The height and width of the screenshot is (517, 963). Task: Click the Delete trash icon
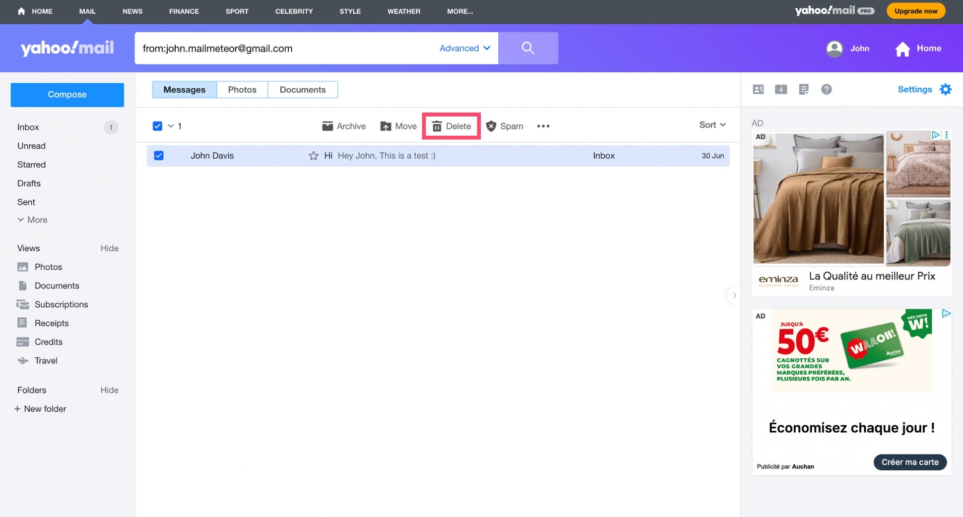[x=437, y=126]
